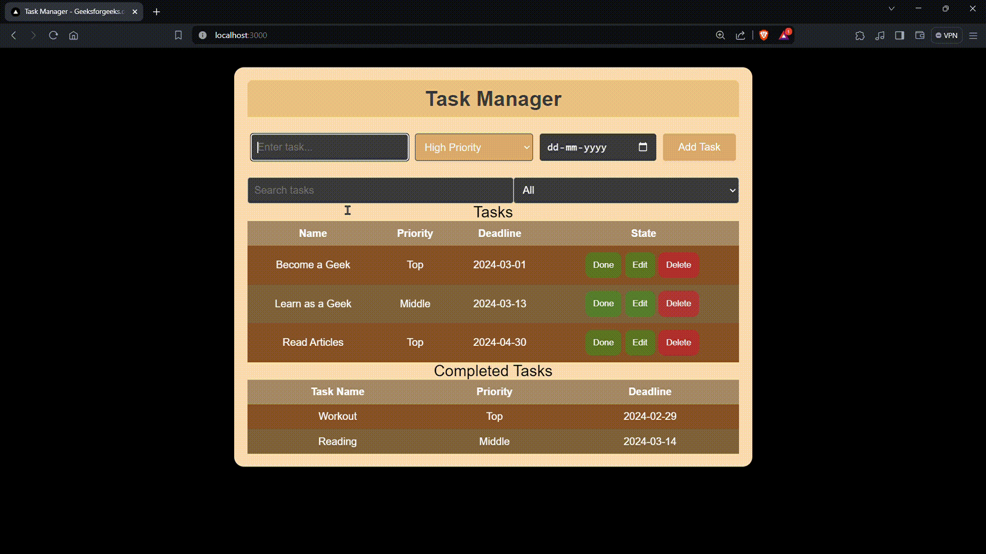Image resolution: width=986 pixels, height=554 pixels.
Task: Click the State column header
Action: [x=643, y=233]
